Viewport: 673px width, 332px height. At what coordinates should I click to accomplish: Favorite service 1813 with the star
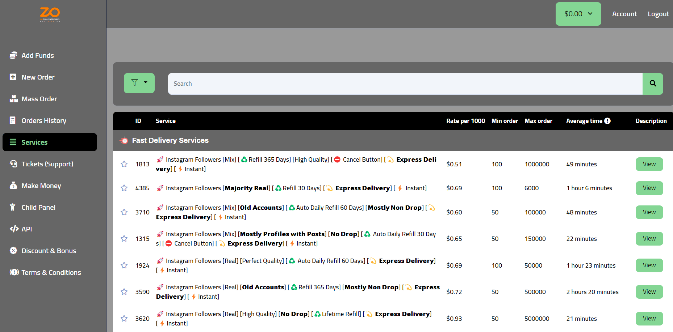[x=124, y=164]
